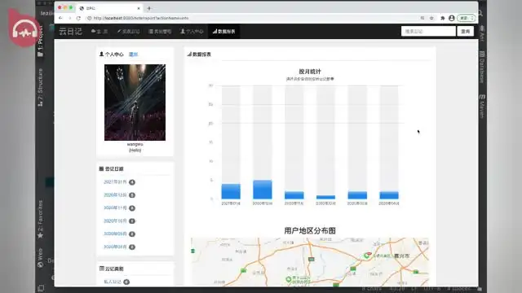This screenshot has width=522, height=293.
Task: Open the 2020年11月 date link
Action: 115,208
